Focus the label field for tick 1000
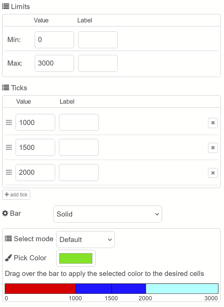The image size is (224, 307). tap(79, 123)
